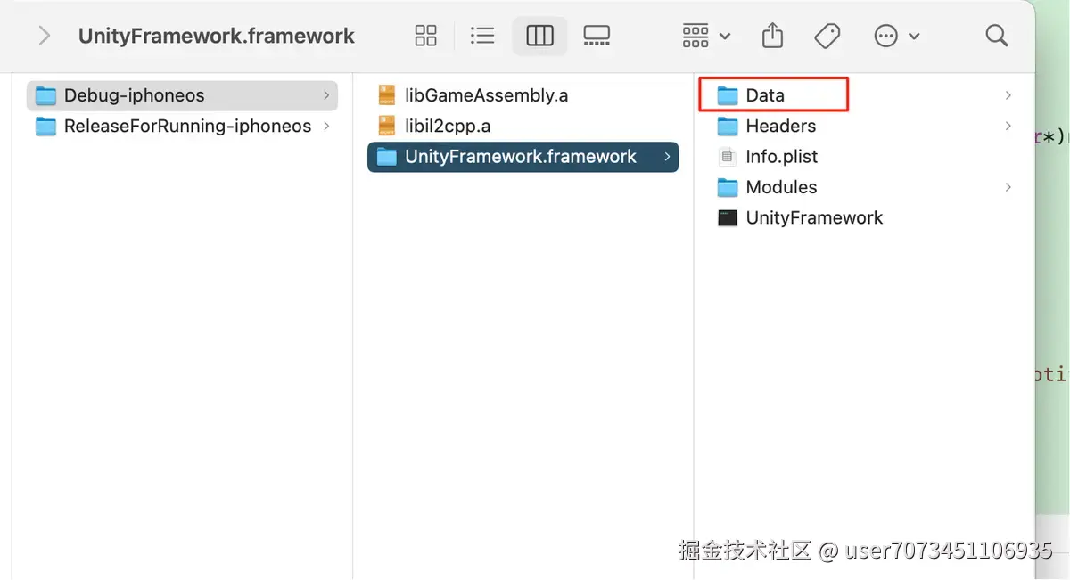
Task: Click the Share icon
Action: (x=773, y=36)
